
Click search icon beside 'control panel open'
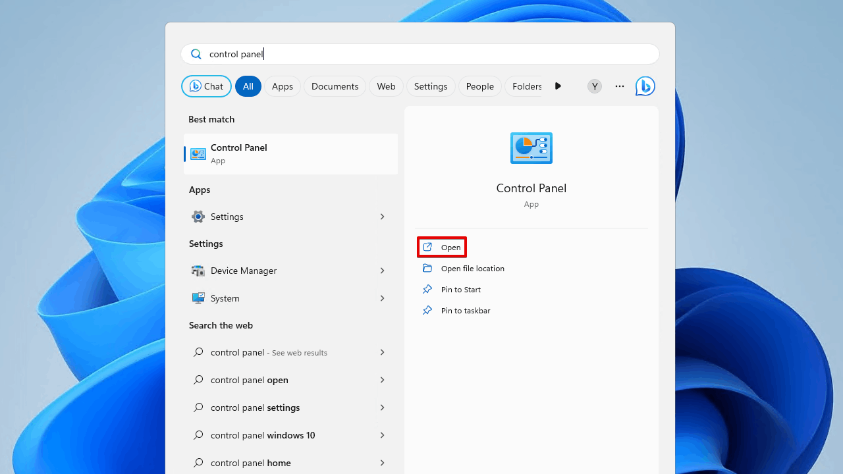click(x=198, y=380)
